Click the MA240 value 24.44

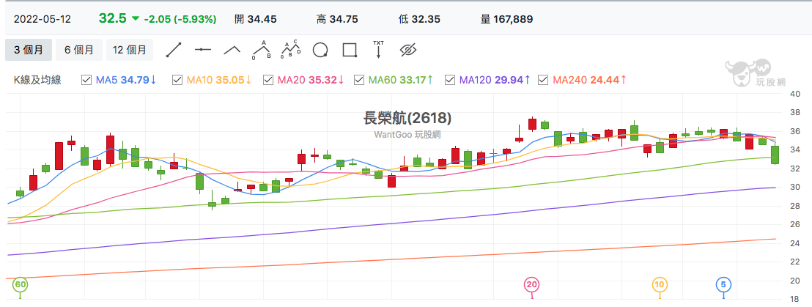(605, 81)
